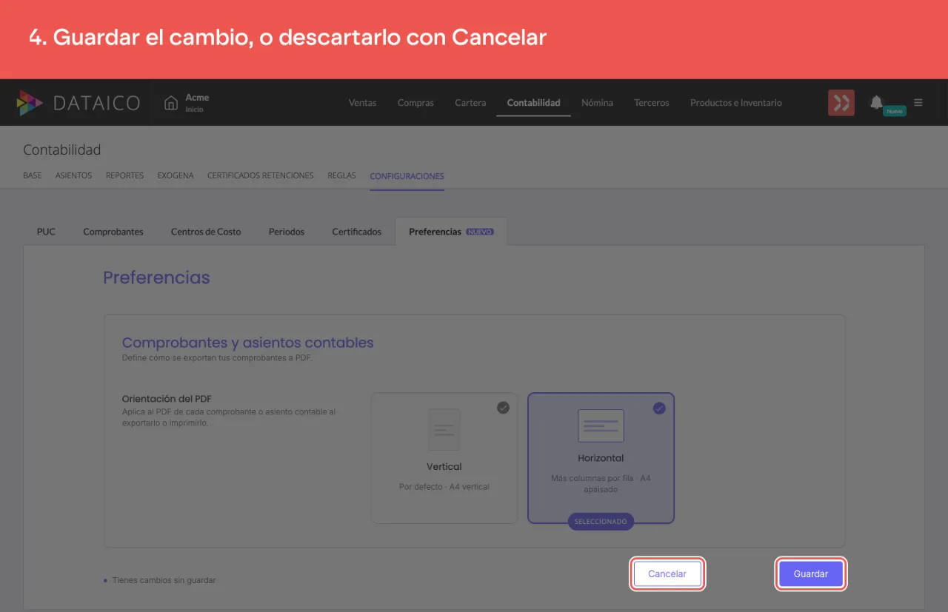This screenshot has width=948, height=612.
Task: Open CERTIFICADOS RETENCIONES section
Action: click(x=261, y=176)
